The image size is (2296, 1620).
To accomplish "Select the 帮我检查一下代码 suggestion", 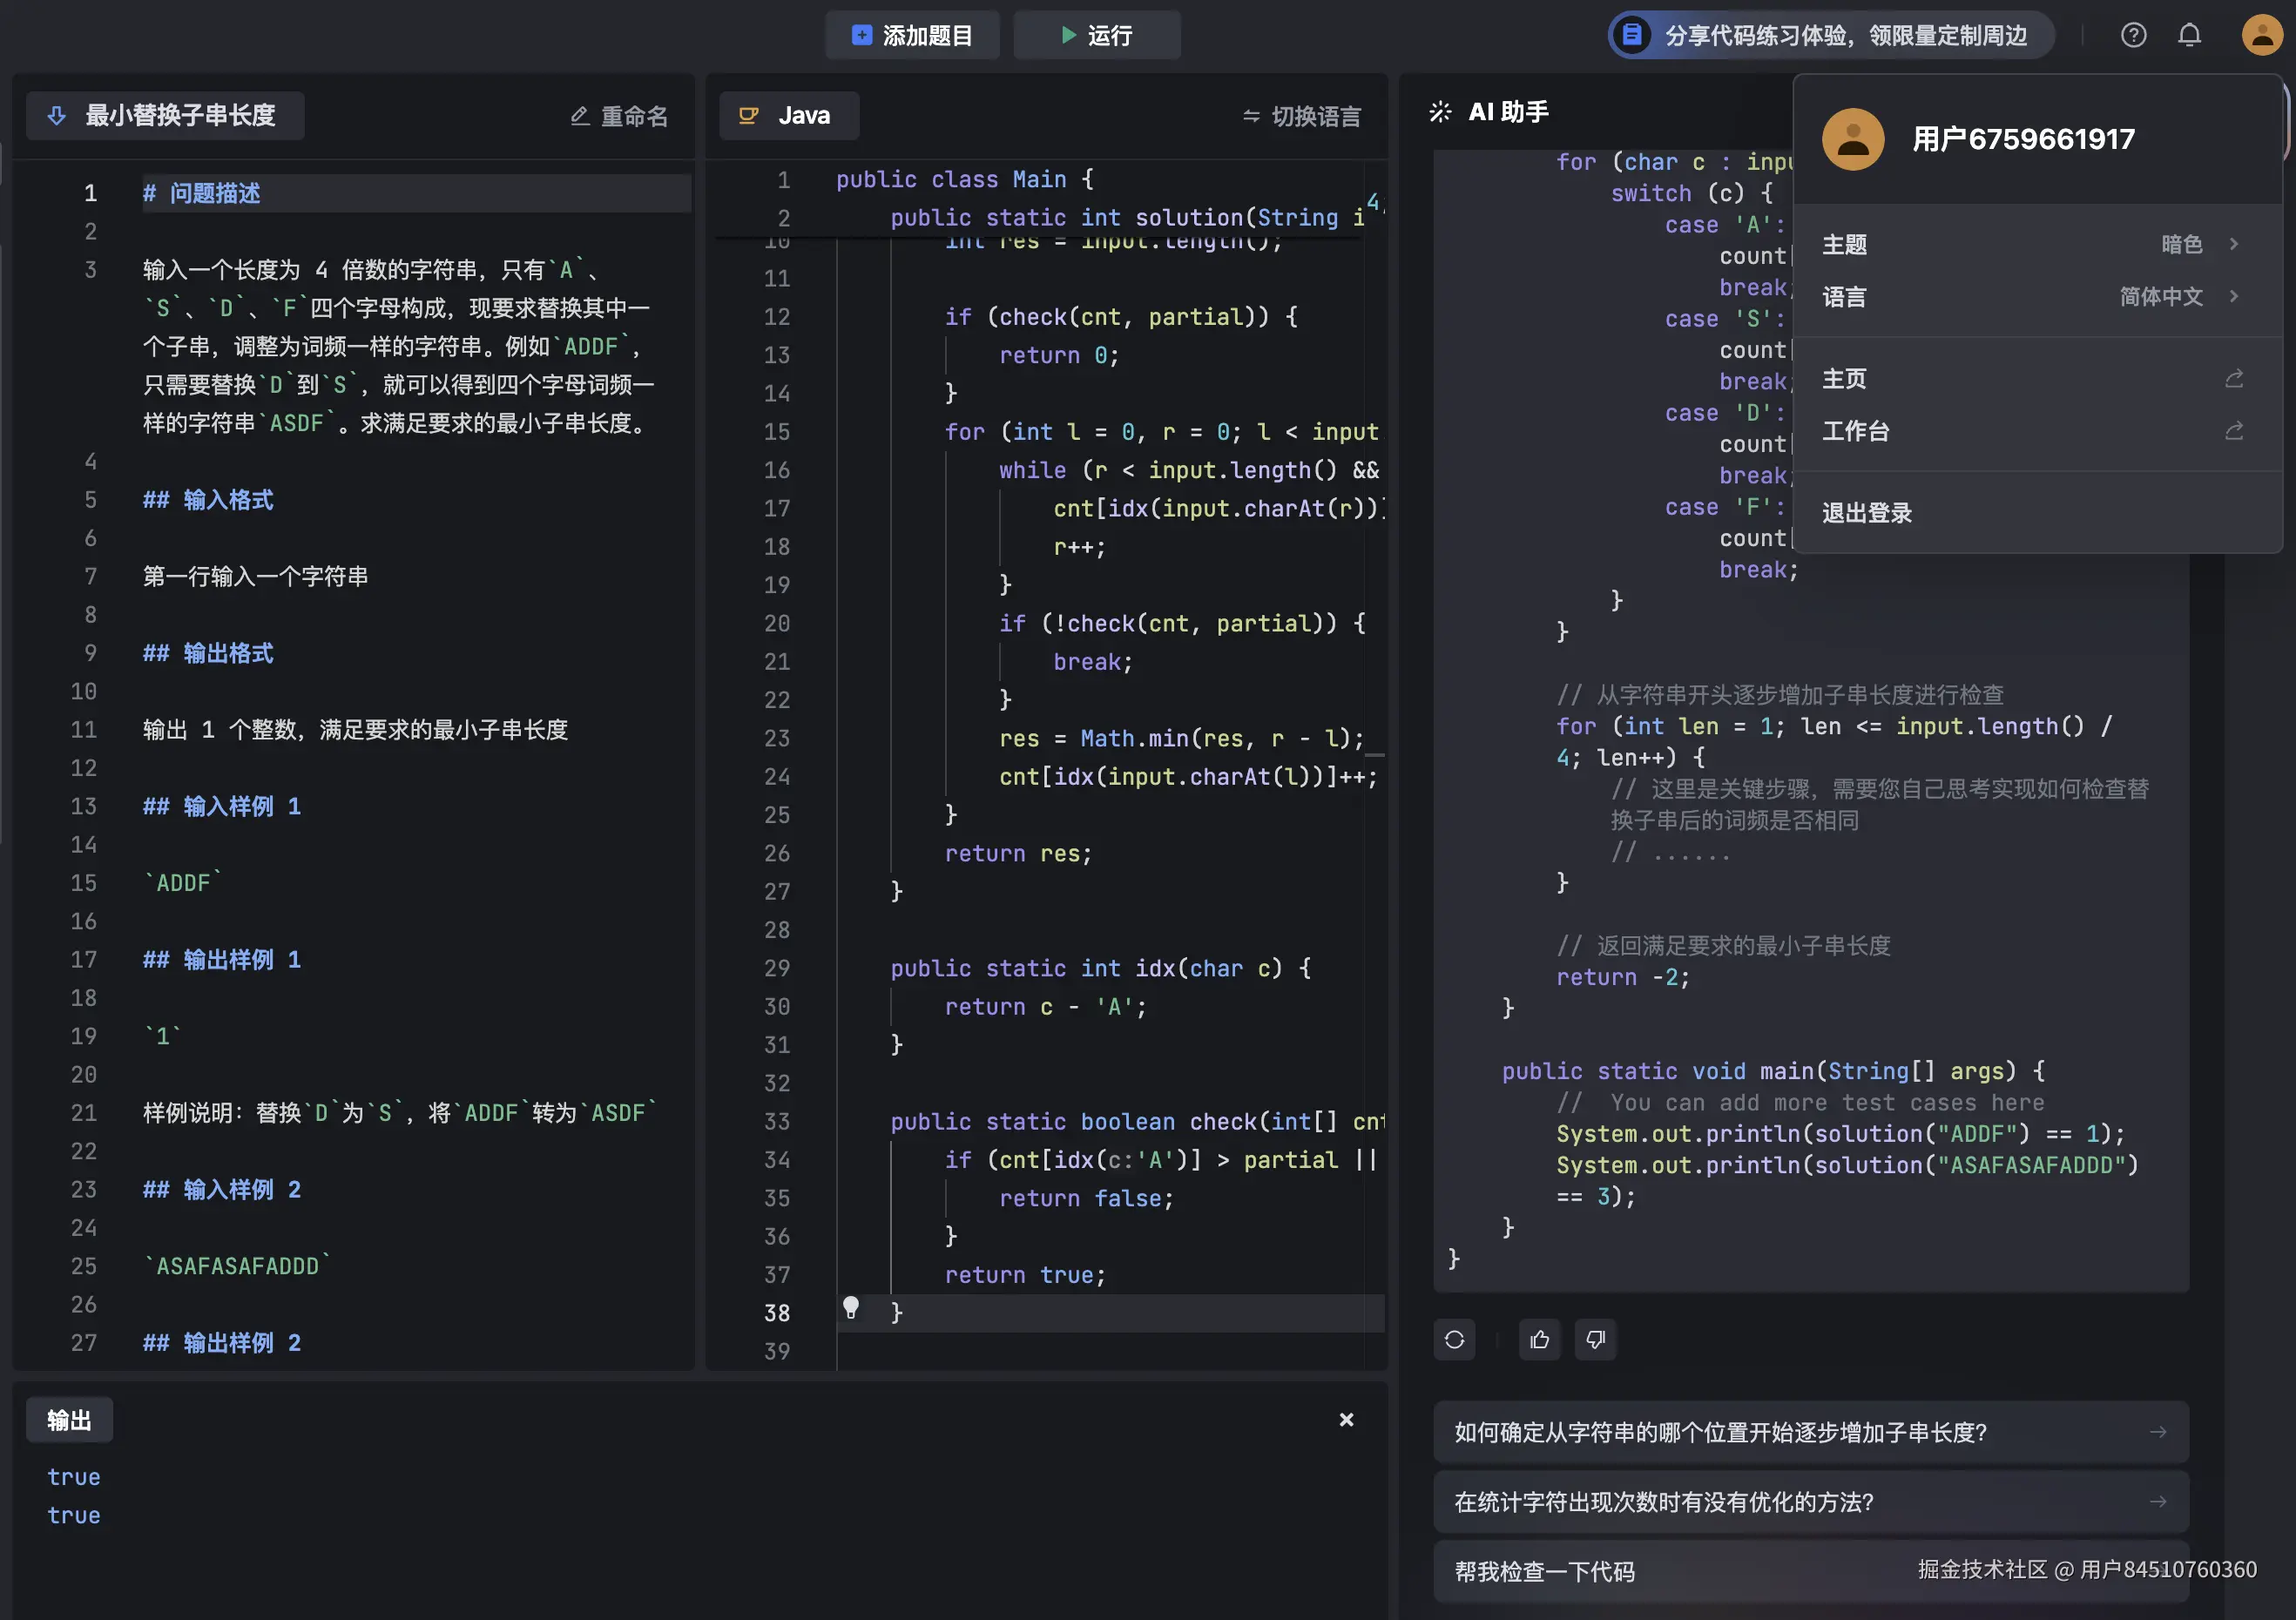I will (x=1545, y=1572).
